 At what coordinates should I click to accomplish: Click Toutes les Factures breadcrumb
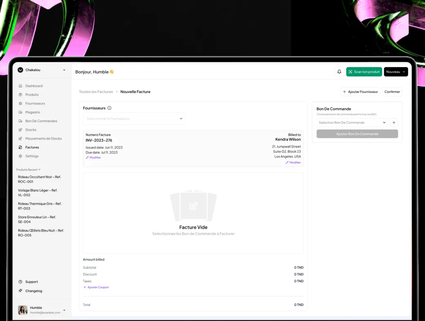[96, 92]
